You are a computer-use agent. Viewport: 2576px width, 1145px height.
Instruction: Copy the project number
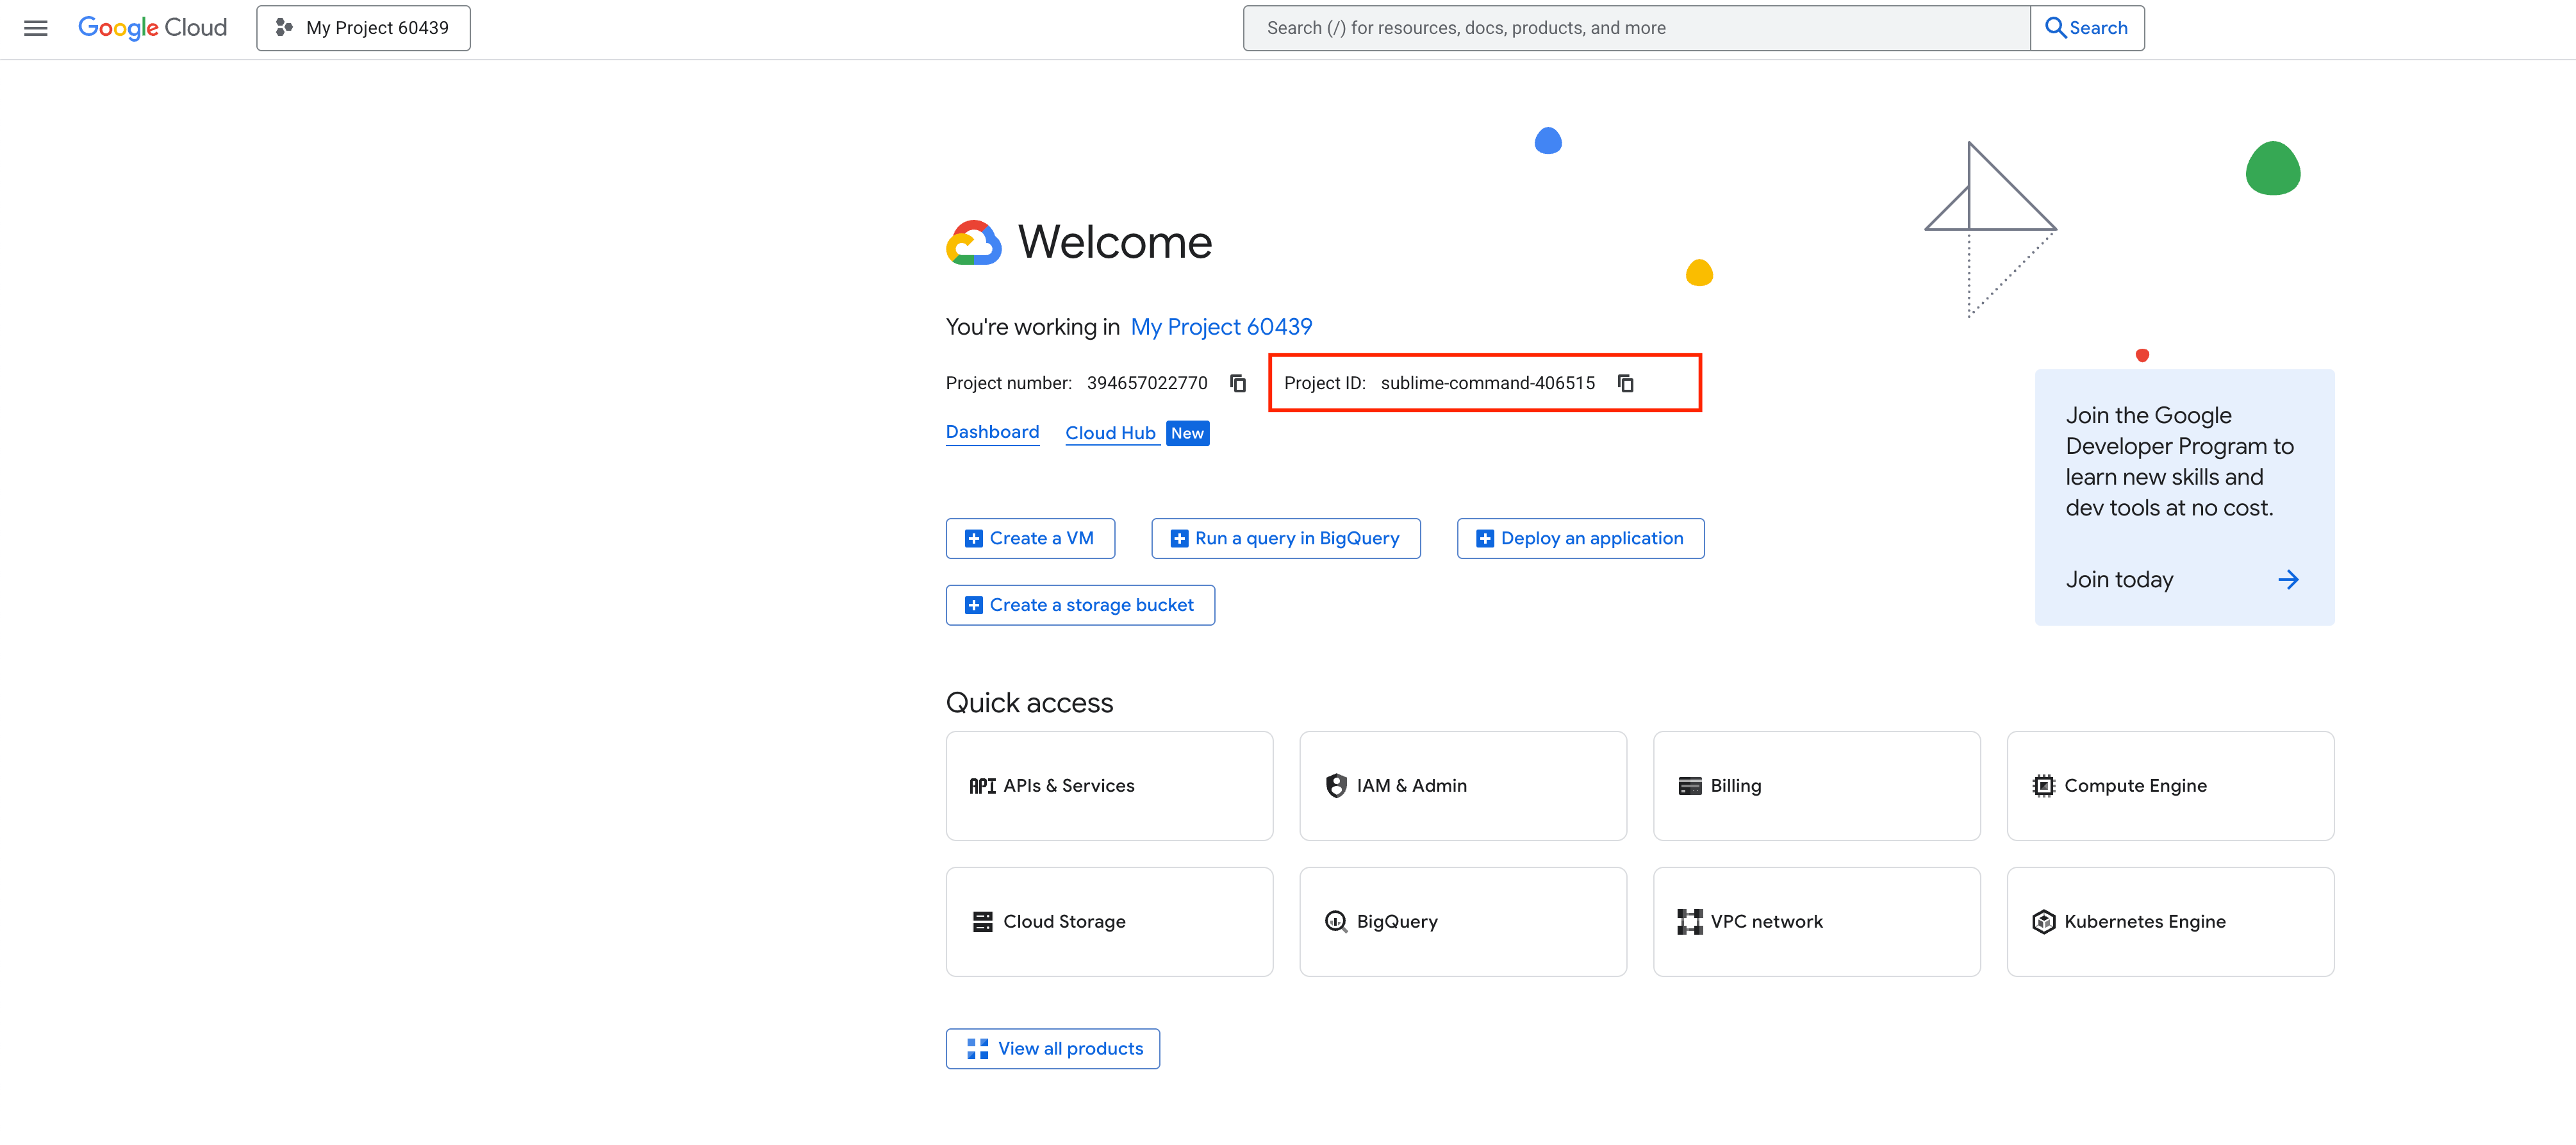(1237, 383)
